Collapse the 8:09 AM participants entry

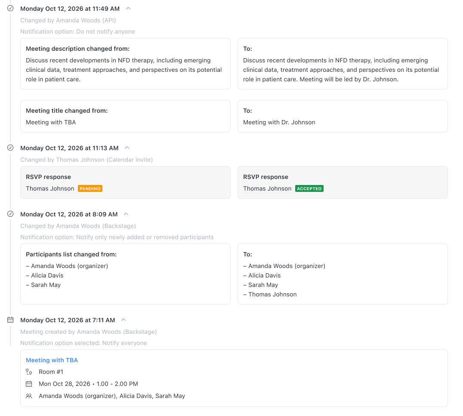[126, 214]
